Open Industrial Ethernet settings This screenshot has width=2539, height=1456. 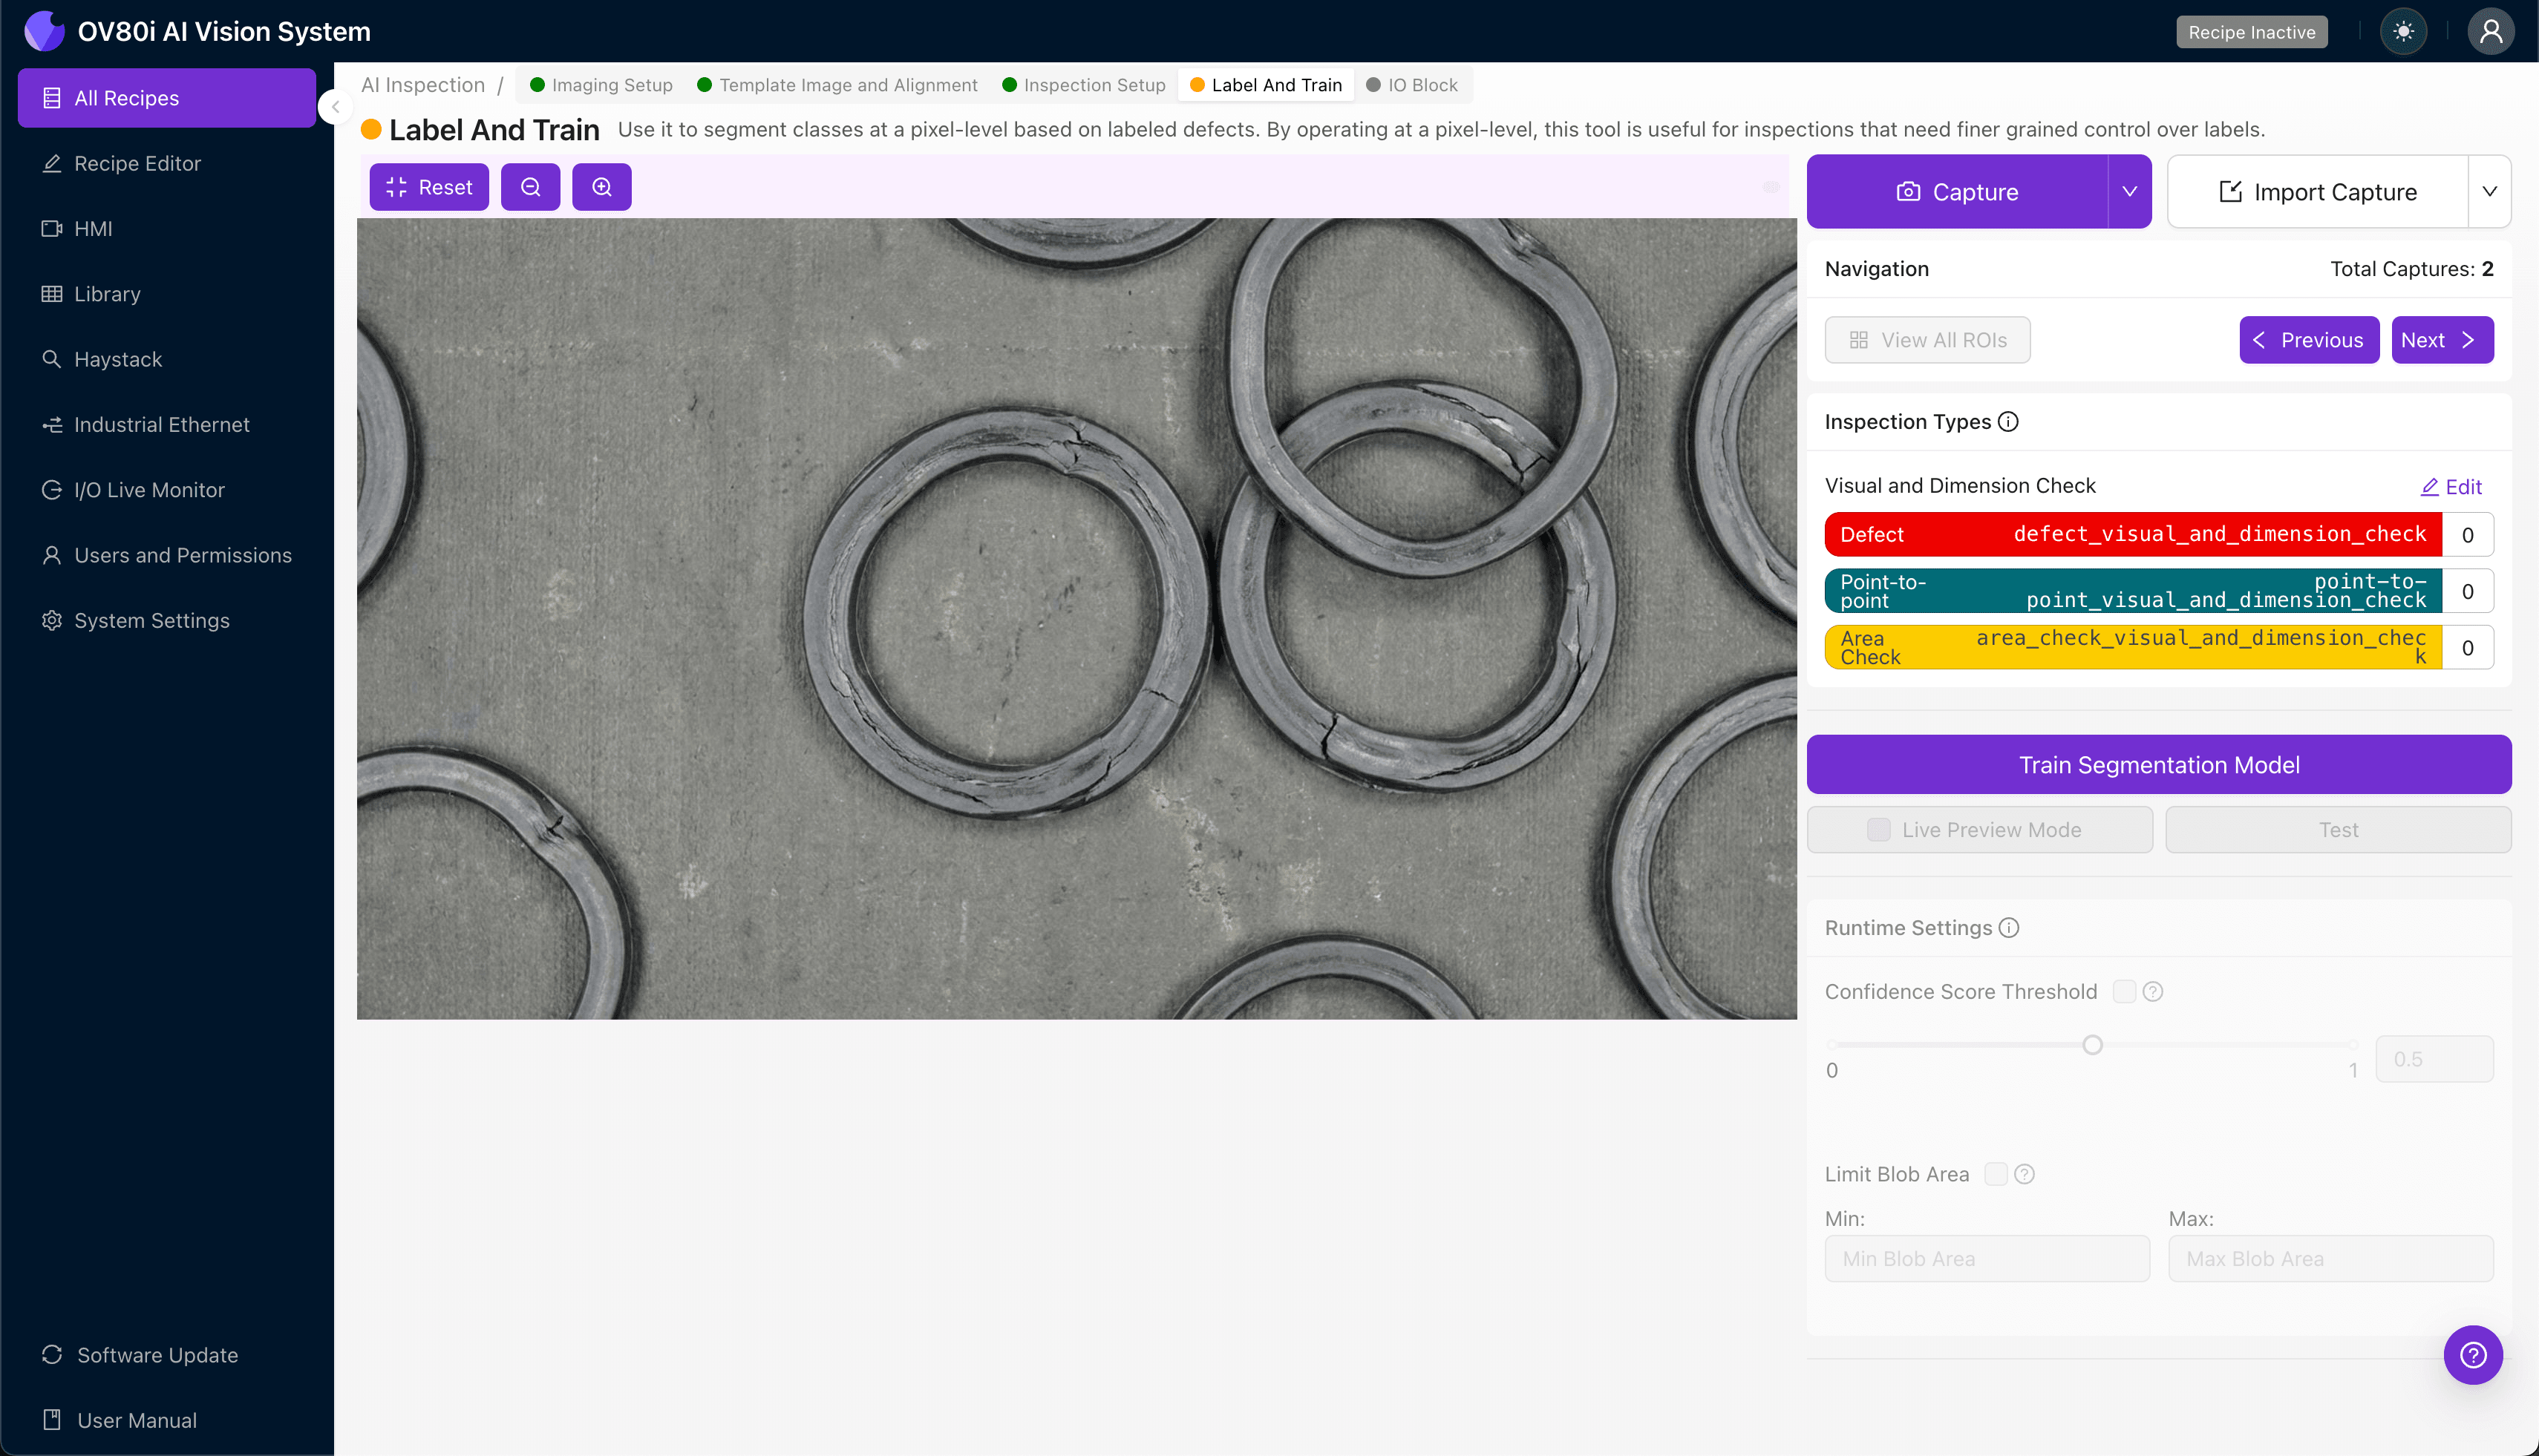pos(161,424)
